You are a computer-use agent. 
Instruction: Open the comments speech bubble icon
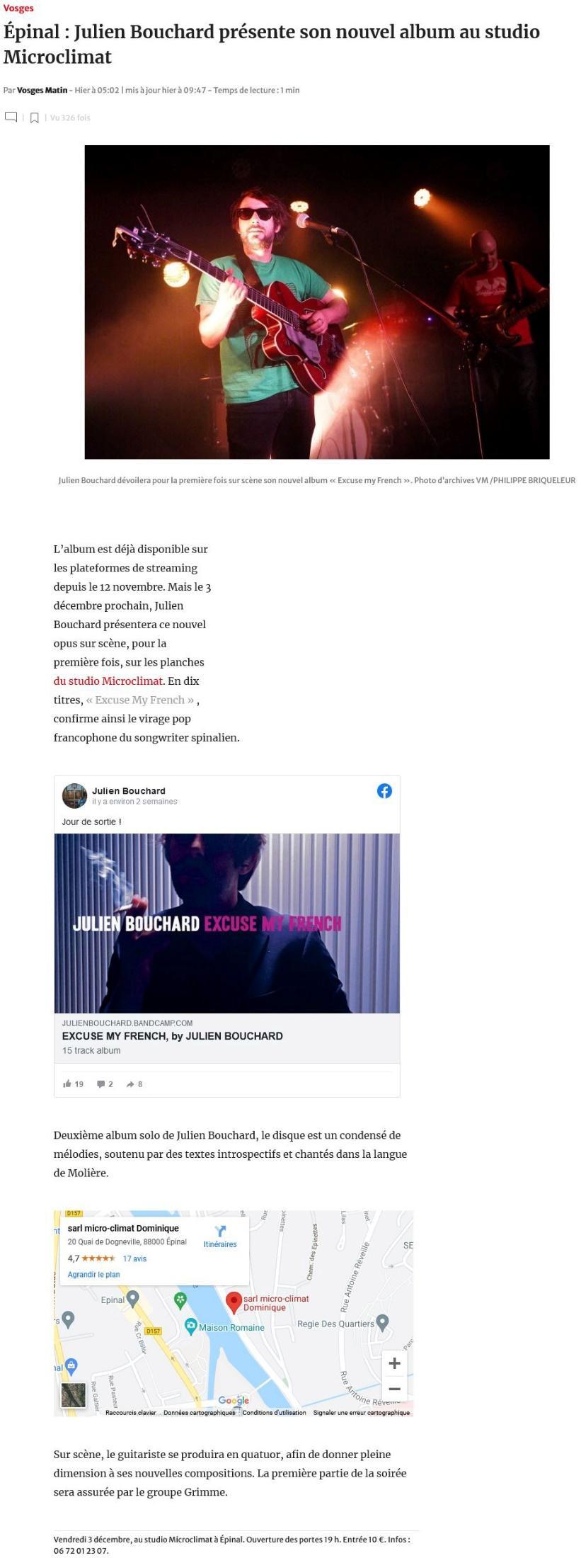[11, 117]
